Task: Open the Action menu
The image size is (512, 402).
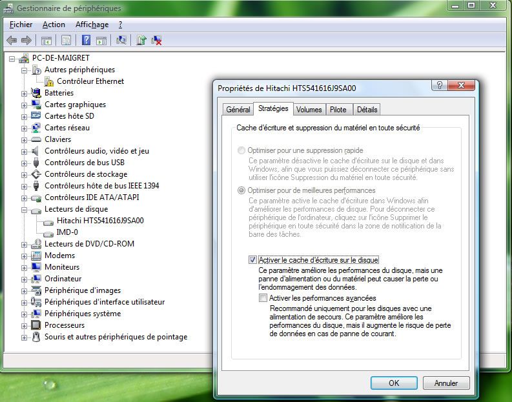Action: pos(54,25)
